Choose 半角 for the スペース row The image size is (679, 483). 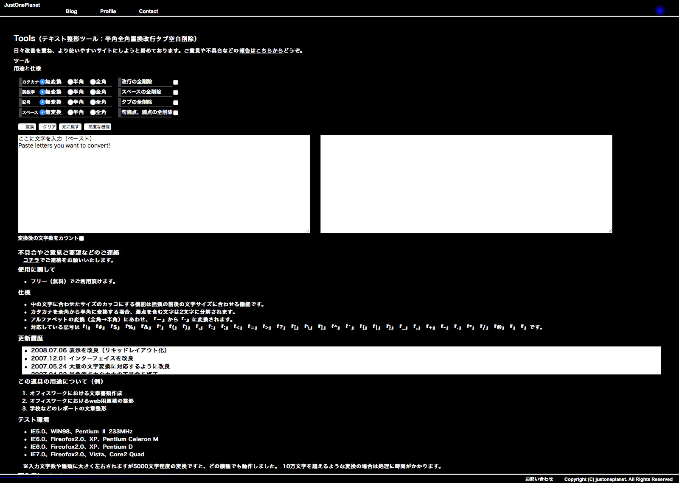(x=70, y=112)
